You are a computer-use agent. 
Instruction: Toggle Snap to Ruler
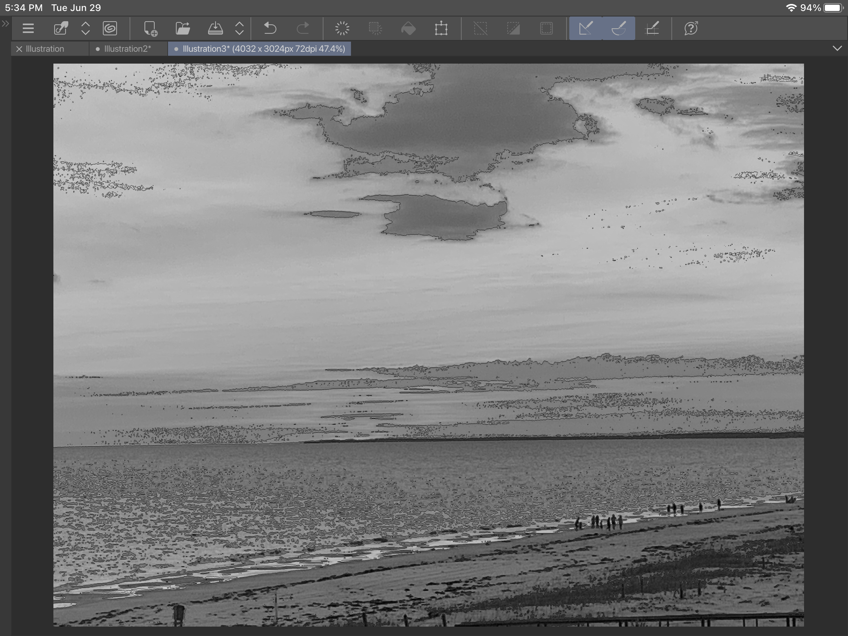tap(586, 28)
